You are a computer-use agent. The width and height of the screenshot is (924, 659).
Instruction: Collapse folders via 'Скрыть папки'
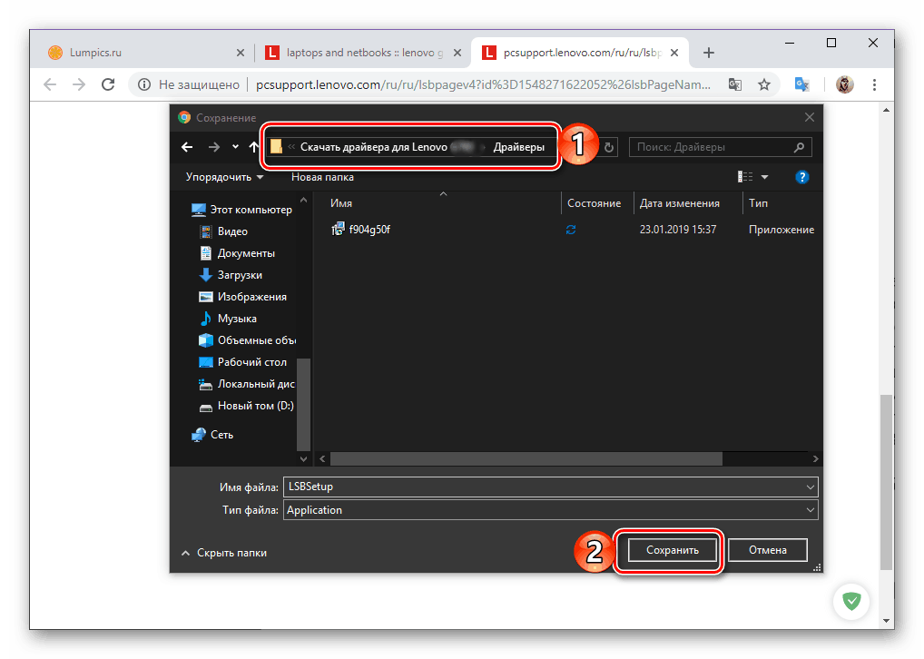tap(224, 553)
